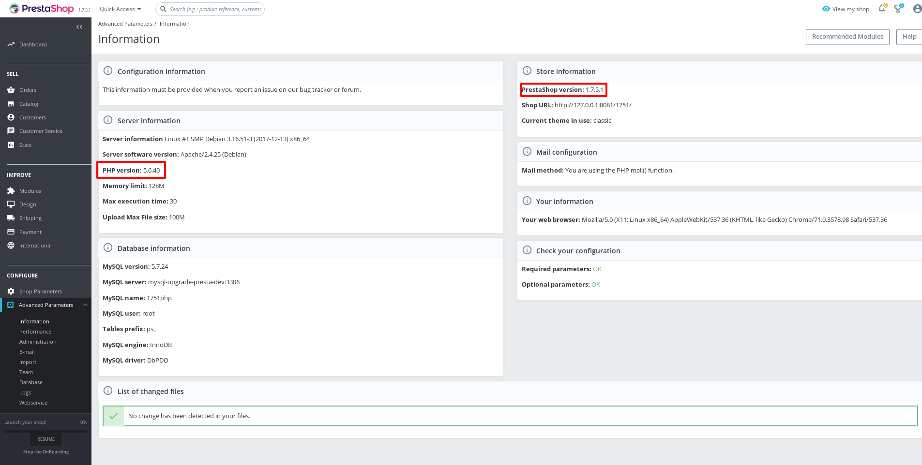This screenshot has width=922, height=465.
Task: Open the Webservice settings page
Action: pyautogui.click(x=33, y=402)
